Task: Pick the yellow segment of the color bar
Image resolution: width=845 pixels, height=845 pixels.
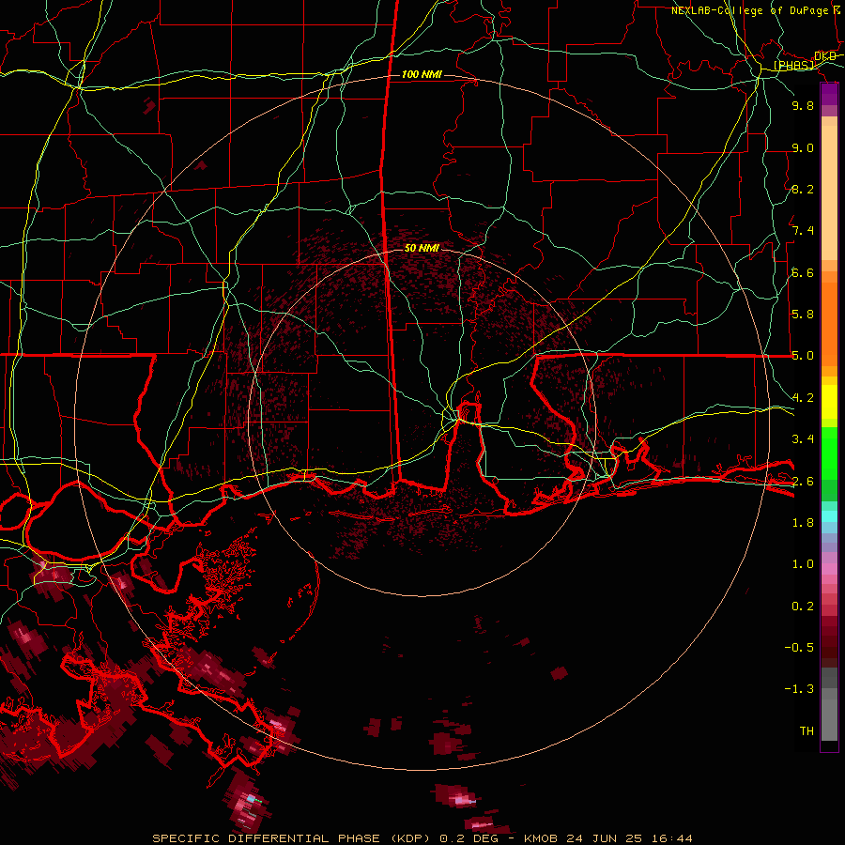Action: [829, 402]
